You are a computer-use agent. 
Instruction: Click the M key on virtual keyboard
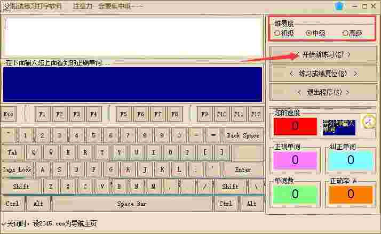[153, 187]
